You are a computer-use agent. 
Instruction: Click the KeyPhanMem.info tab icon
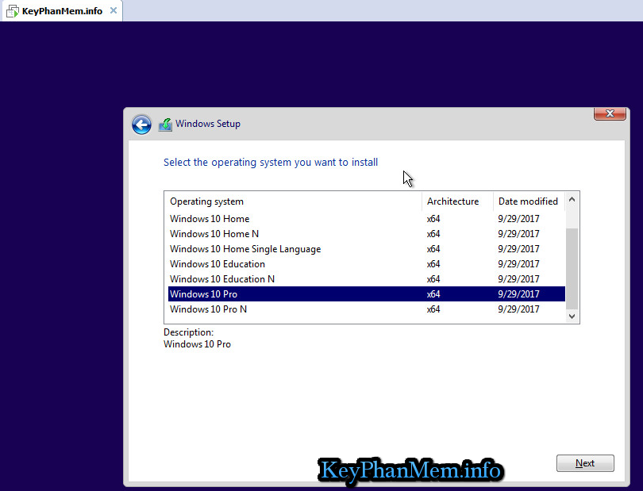(x=12, y=11)
